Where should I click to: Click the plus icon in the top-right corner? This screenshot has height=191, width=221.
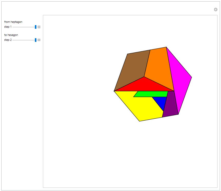216,9
